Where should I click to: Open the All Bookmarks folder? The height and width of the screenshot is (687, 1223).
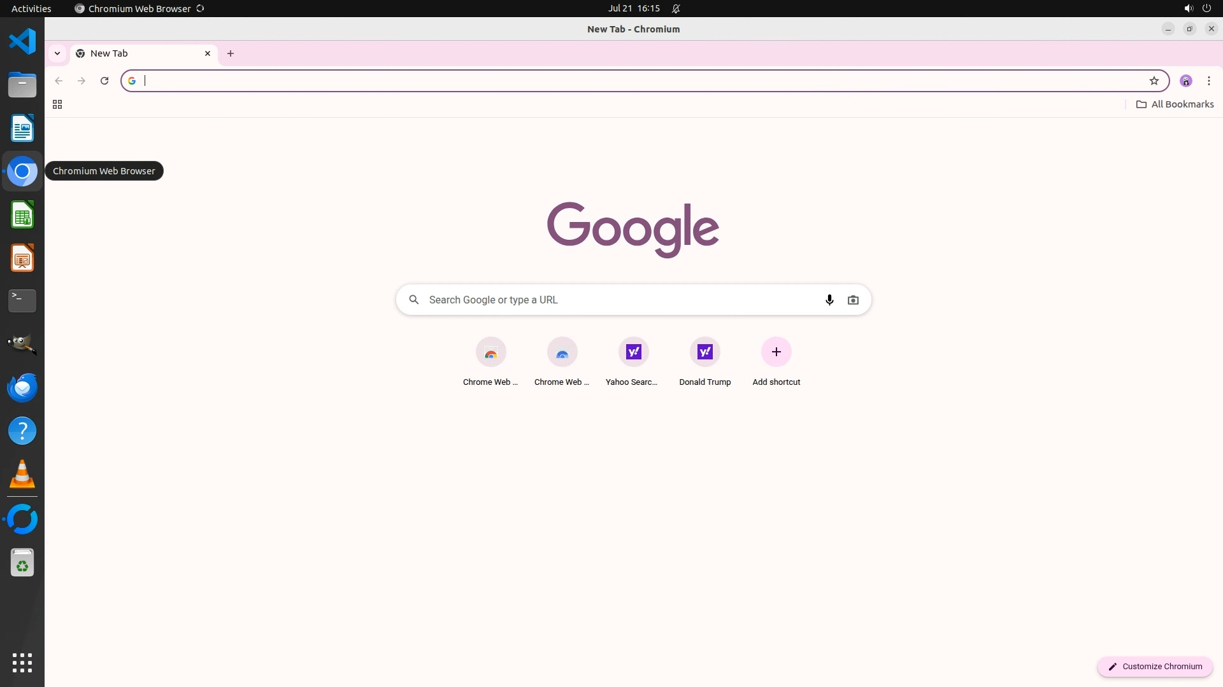[x=1175, y=104]
